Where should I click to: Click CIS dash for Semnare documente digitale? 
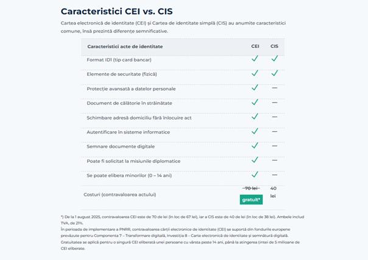click(274, 146)
